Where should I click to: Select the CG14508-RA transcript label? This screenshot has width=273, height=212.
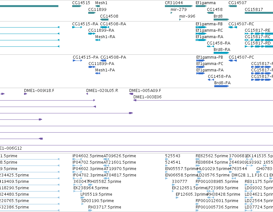click(113, 24)
